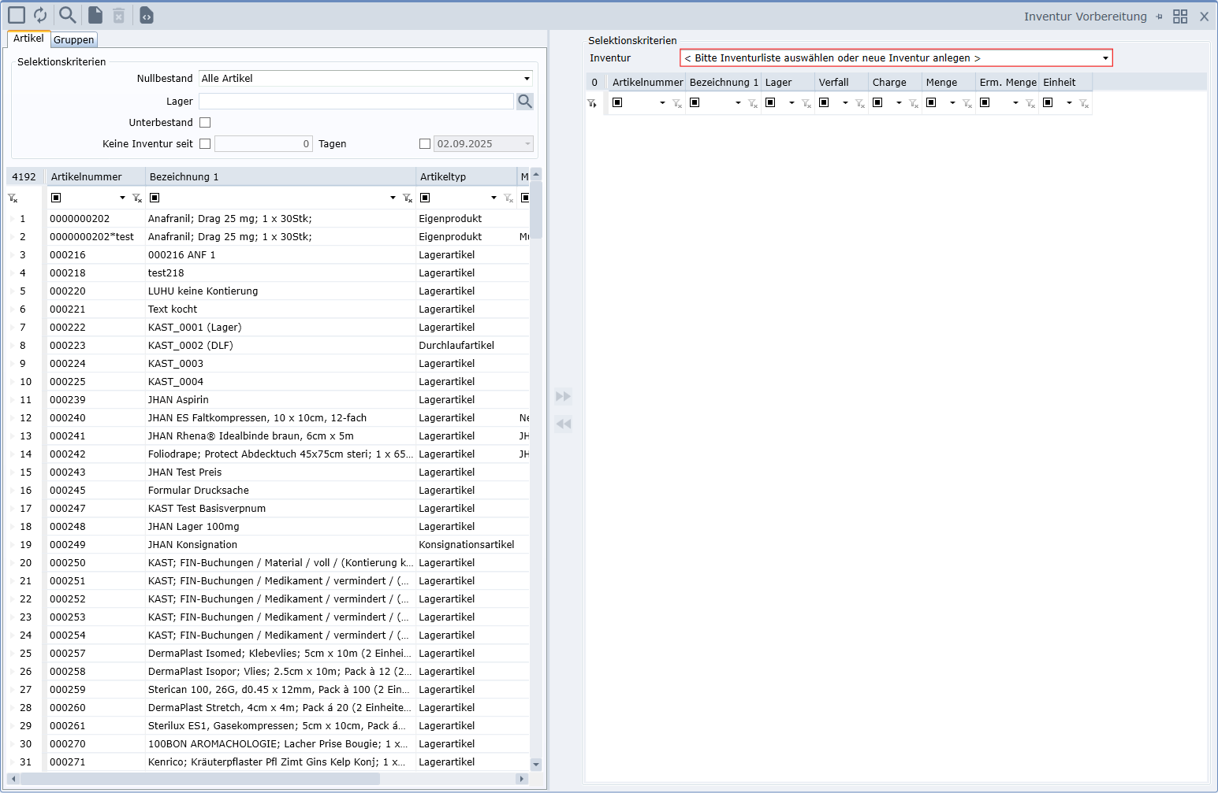Viewport: 1218px width, 793px height.
Task: Select the row for JHAN Aspirin
Action: pyautogui.click(x=178, y=400)
